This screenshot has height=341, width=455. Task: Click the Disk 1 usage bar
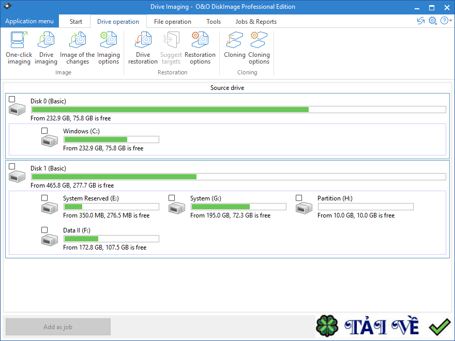pos(238,177)
